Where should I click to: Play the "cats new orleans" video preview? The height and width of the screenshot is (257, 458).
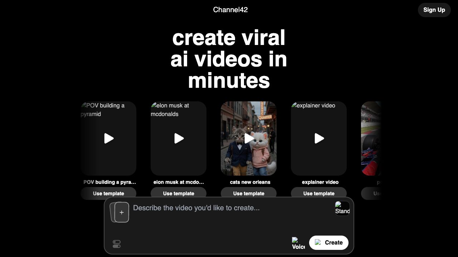249,138
